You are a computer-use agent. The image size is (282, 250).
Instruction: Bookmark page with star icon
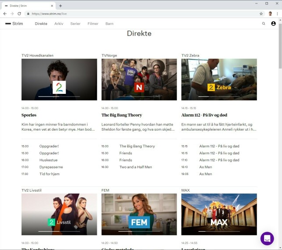pyautogui.click(x=261, y=14)
